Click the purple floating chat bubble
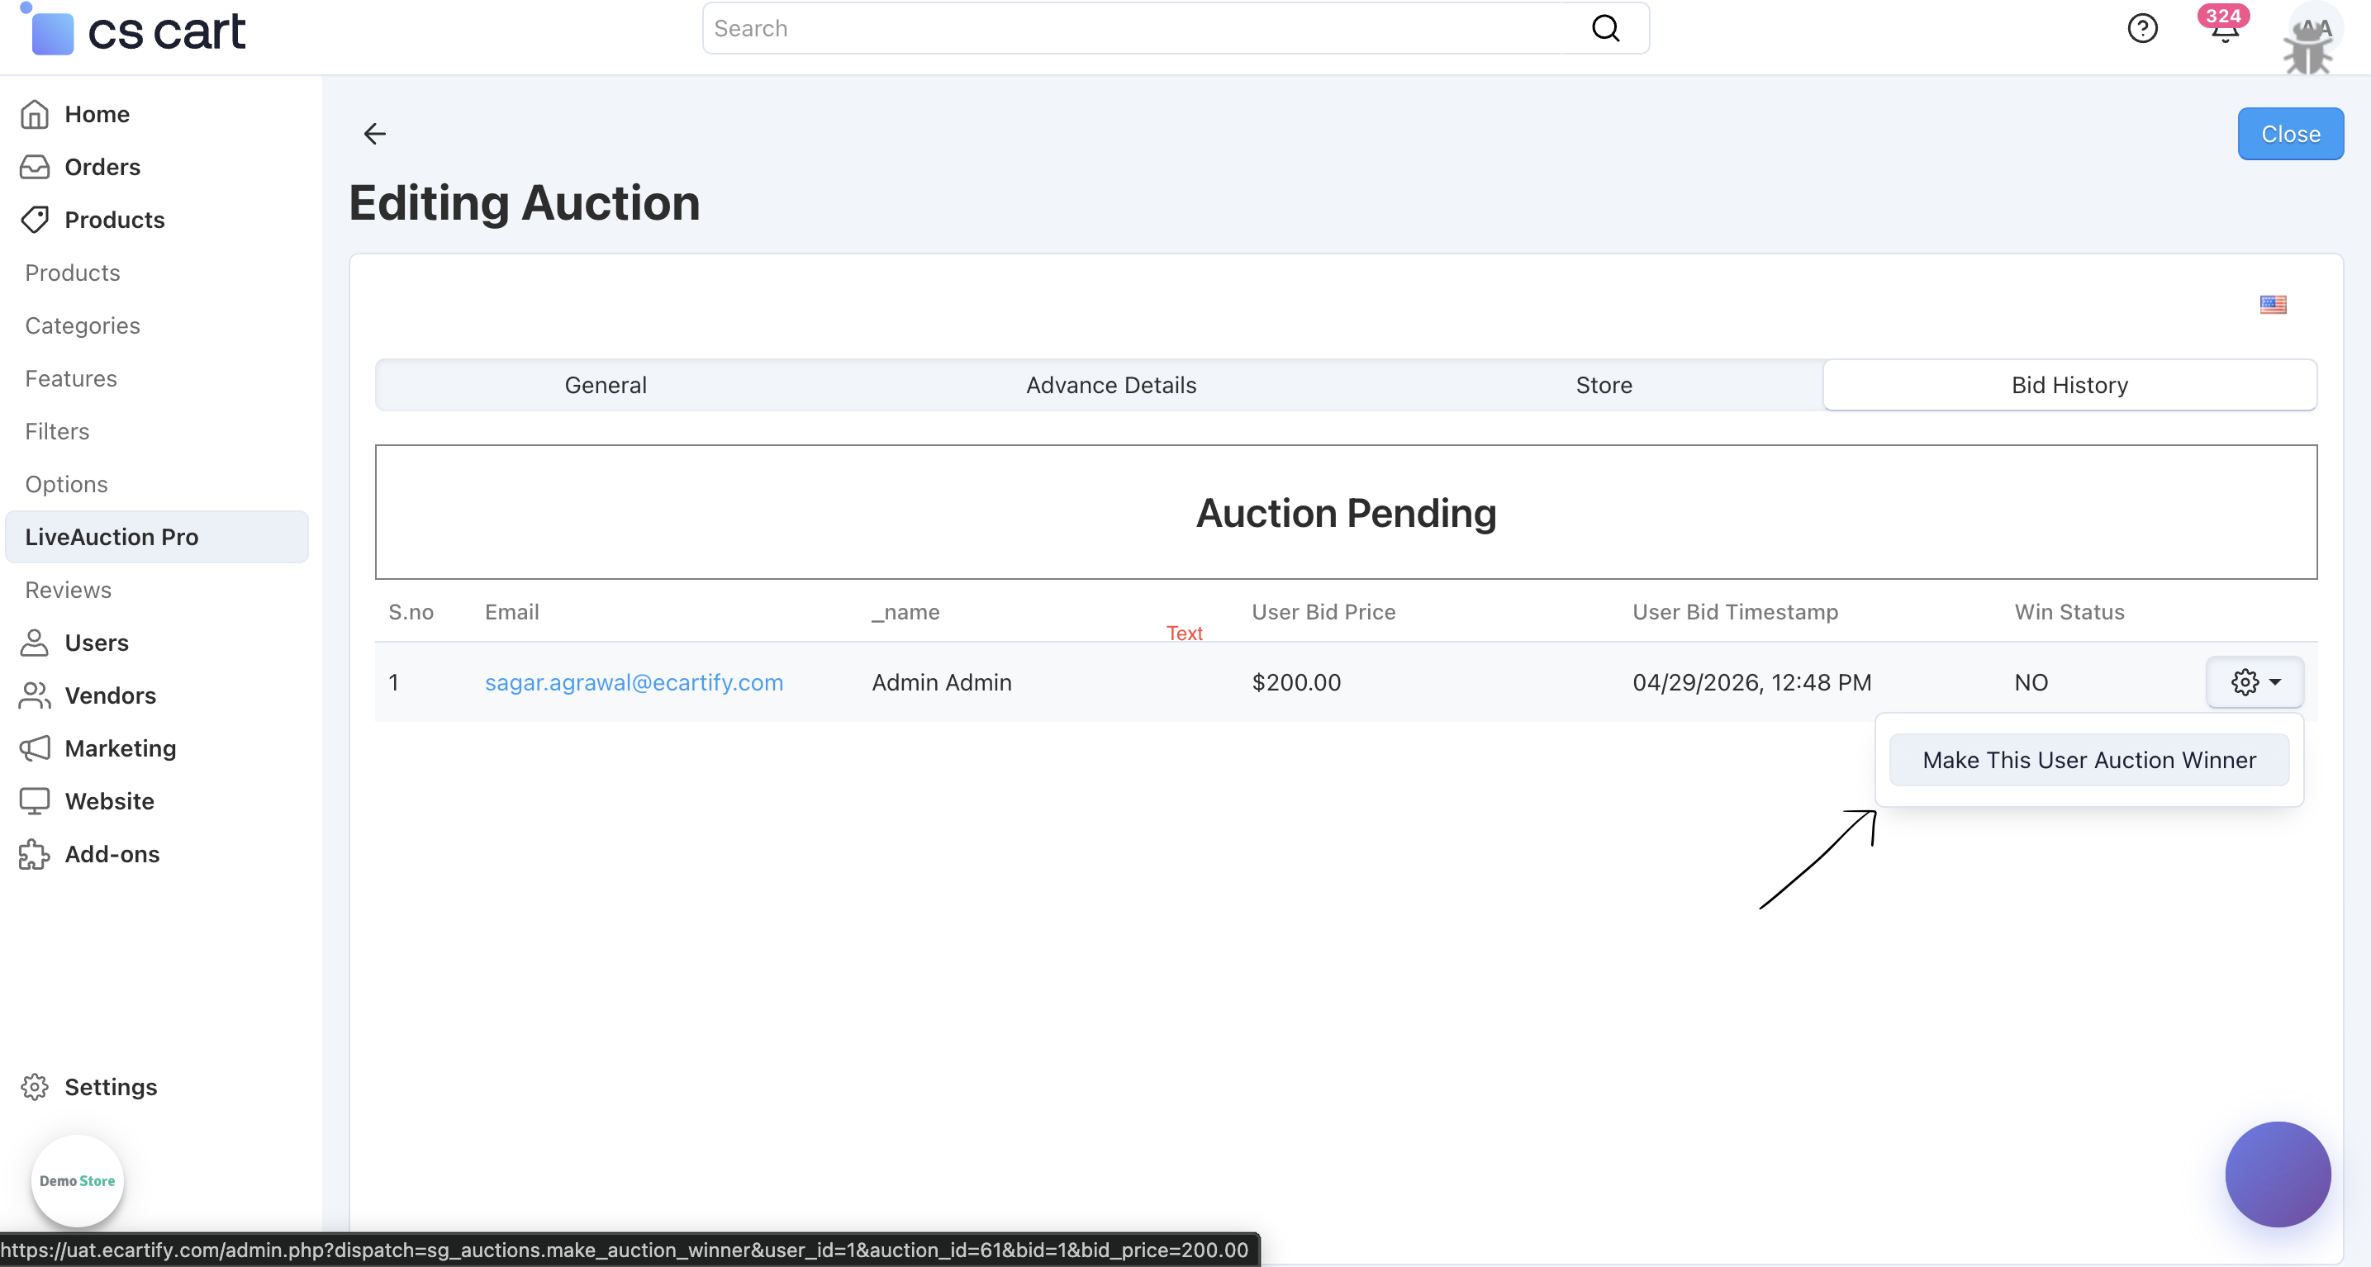 tap(2277, 1174)
